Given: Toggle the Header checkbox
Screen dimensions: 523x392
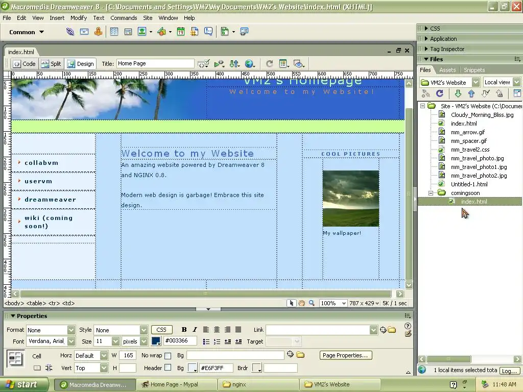Looking at the screenshot, I should [168, 367].
